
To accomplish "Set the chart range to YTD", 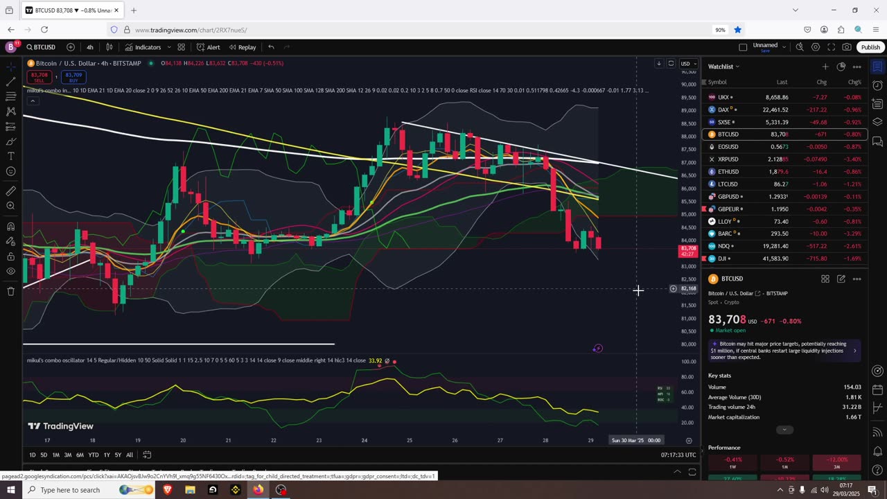I will pos(94,455).
